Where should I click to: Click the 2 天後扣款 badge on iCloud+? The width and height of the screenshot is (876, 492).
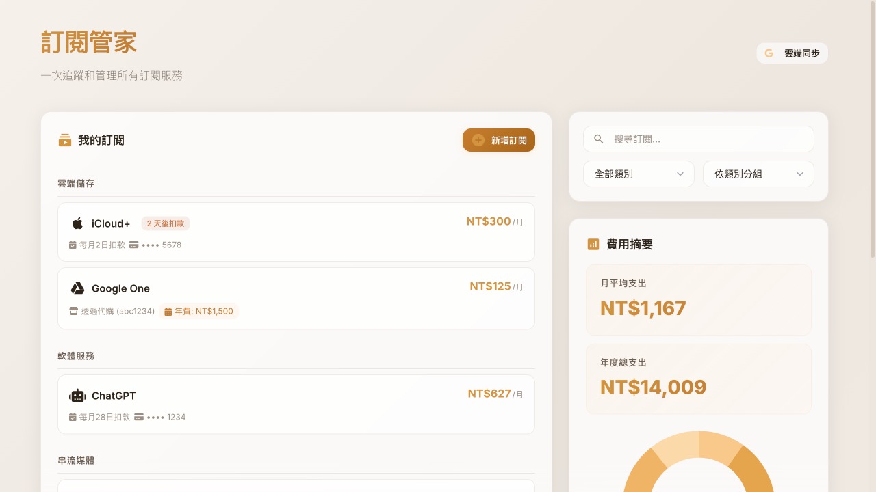(x=166, y=223)
